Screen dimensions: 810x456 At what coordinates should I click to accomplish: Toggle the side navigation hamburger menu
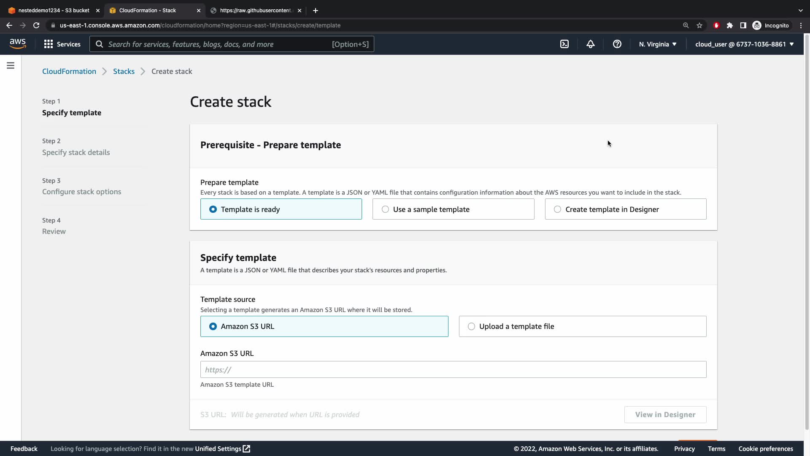pos(11,65)
